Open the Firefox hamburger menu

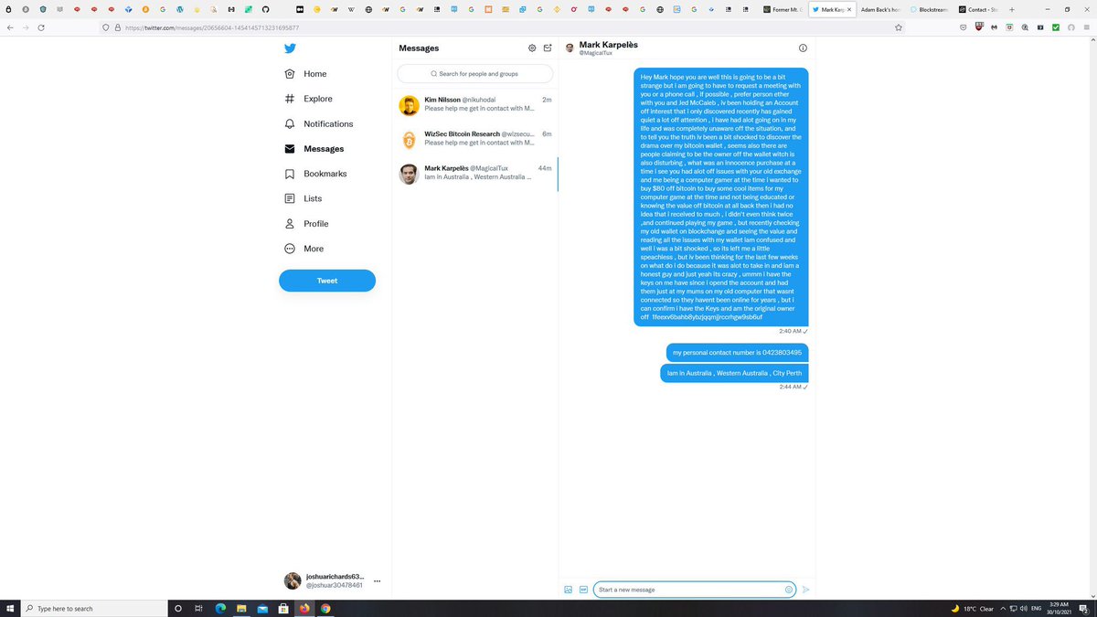click(x=1087, y=27)
